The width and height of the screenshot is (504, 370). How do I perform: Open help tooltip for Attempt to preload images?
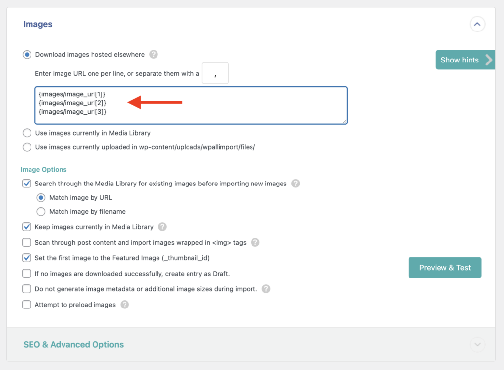click(x=125, y=305)
